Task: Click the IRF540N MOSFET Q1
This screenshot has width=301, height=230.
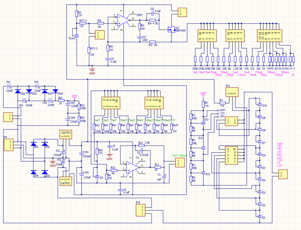Action: [x=170, y=29]
